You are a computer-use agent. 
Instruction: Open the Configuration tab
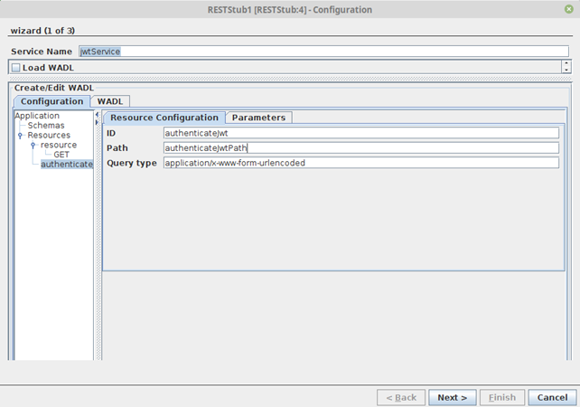coord(51,101)
